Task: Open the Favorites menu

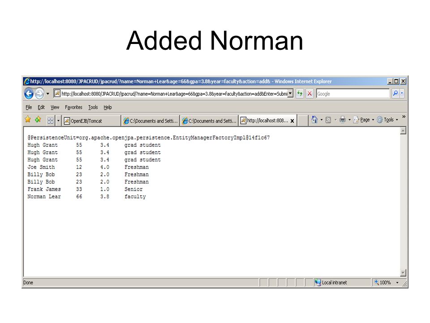Action: point(73,107)
